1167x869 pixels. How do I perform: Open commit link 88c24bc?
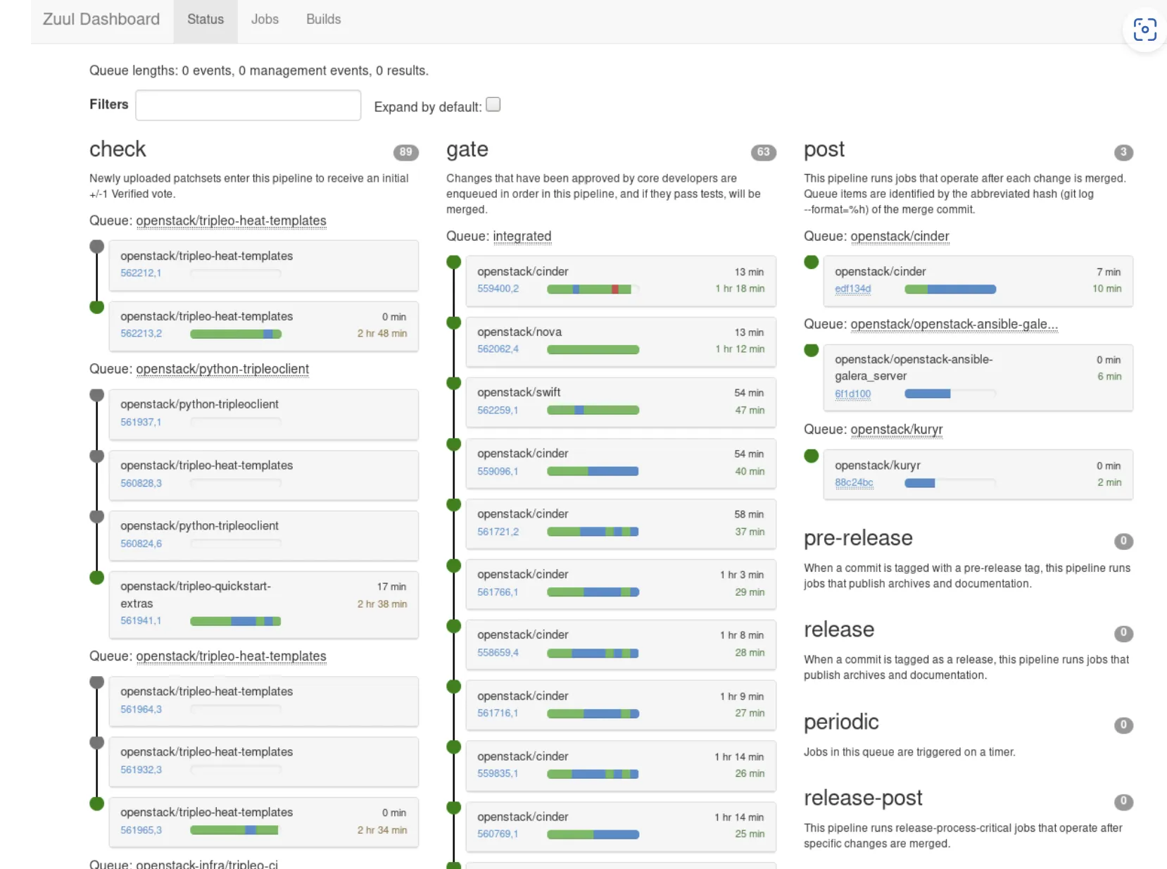pos(854,483)
